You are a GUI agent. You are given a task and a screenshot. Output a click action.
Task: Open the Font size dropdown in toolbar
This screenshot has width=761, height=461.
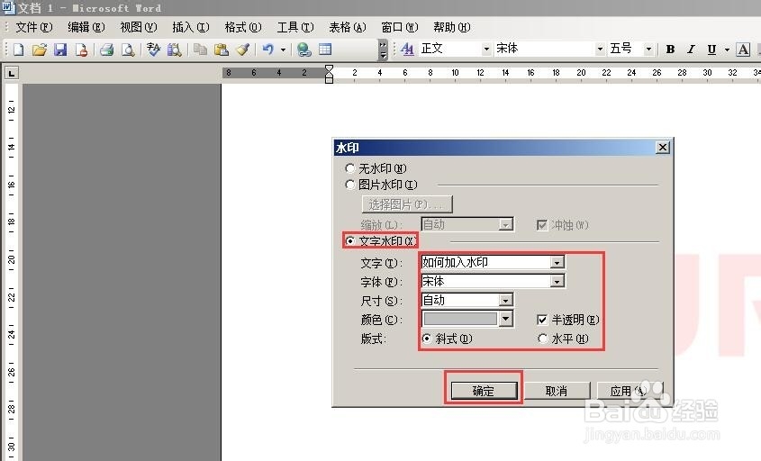click(648, 49)
